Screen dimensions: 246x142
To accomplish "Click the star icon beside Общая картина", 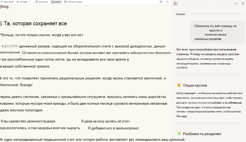I will click(x=179, y=85).
